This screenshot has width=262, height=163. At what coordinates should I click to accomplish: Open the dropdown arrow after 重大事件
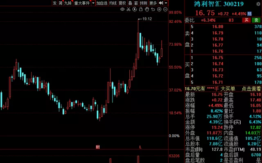pos(93,3)
